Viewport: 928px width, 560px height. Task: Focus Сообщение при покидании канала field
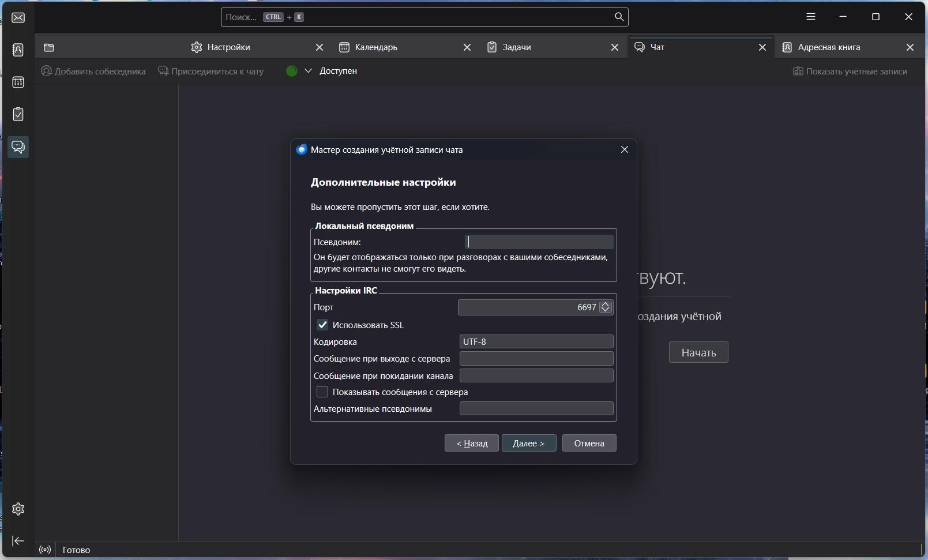[x=536, y=375]
